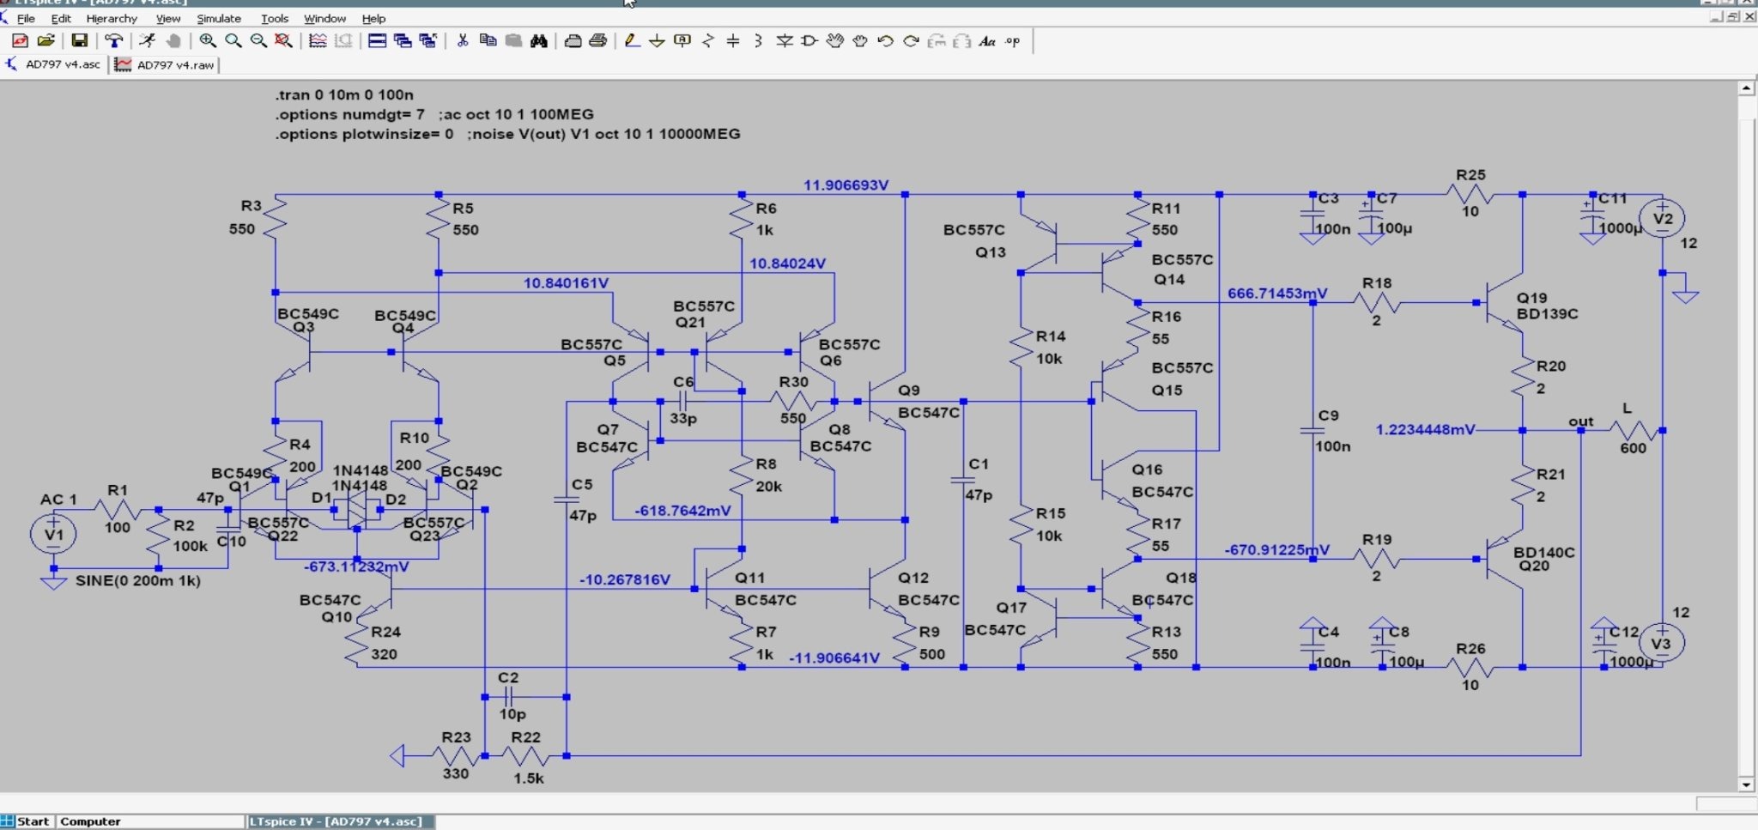Halt the simulation with the hand icon

[173, 40]
